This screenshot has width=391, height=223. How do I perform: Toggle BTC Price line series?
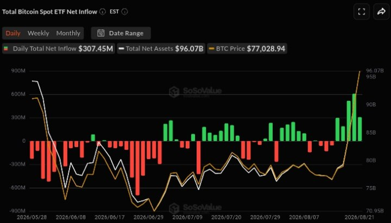(x=247, y=49)
